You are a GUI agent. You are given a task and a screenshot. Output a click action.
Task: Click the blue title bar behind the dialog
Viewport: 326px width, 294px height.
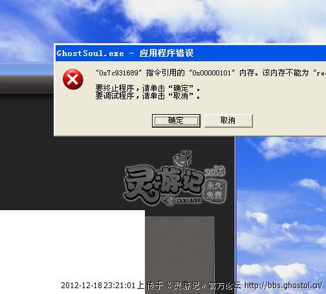tap(27, 69)
